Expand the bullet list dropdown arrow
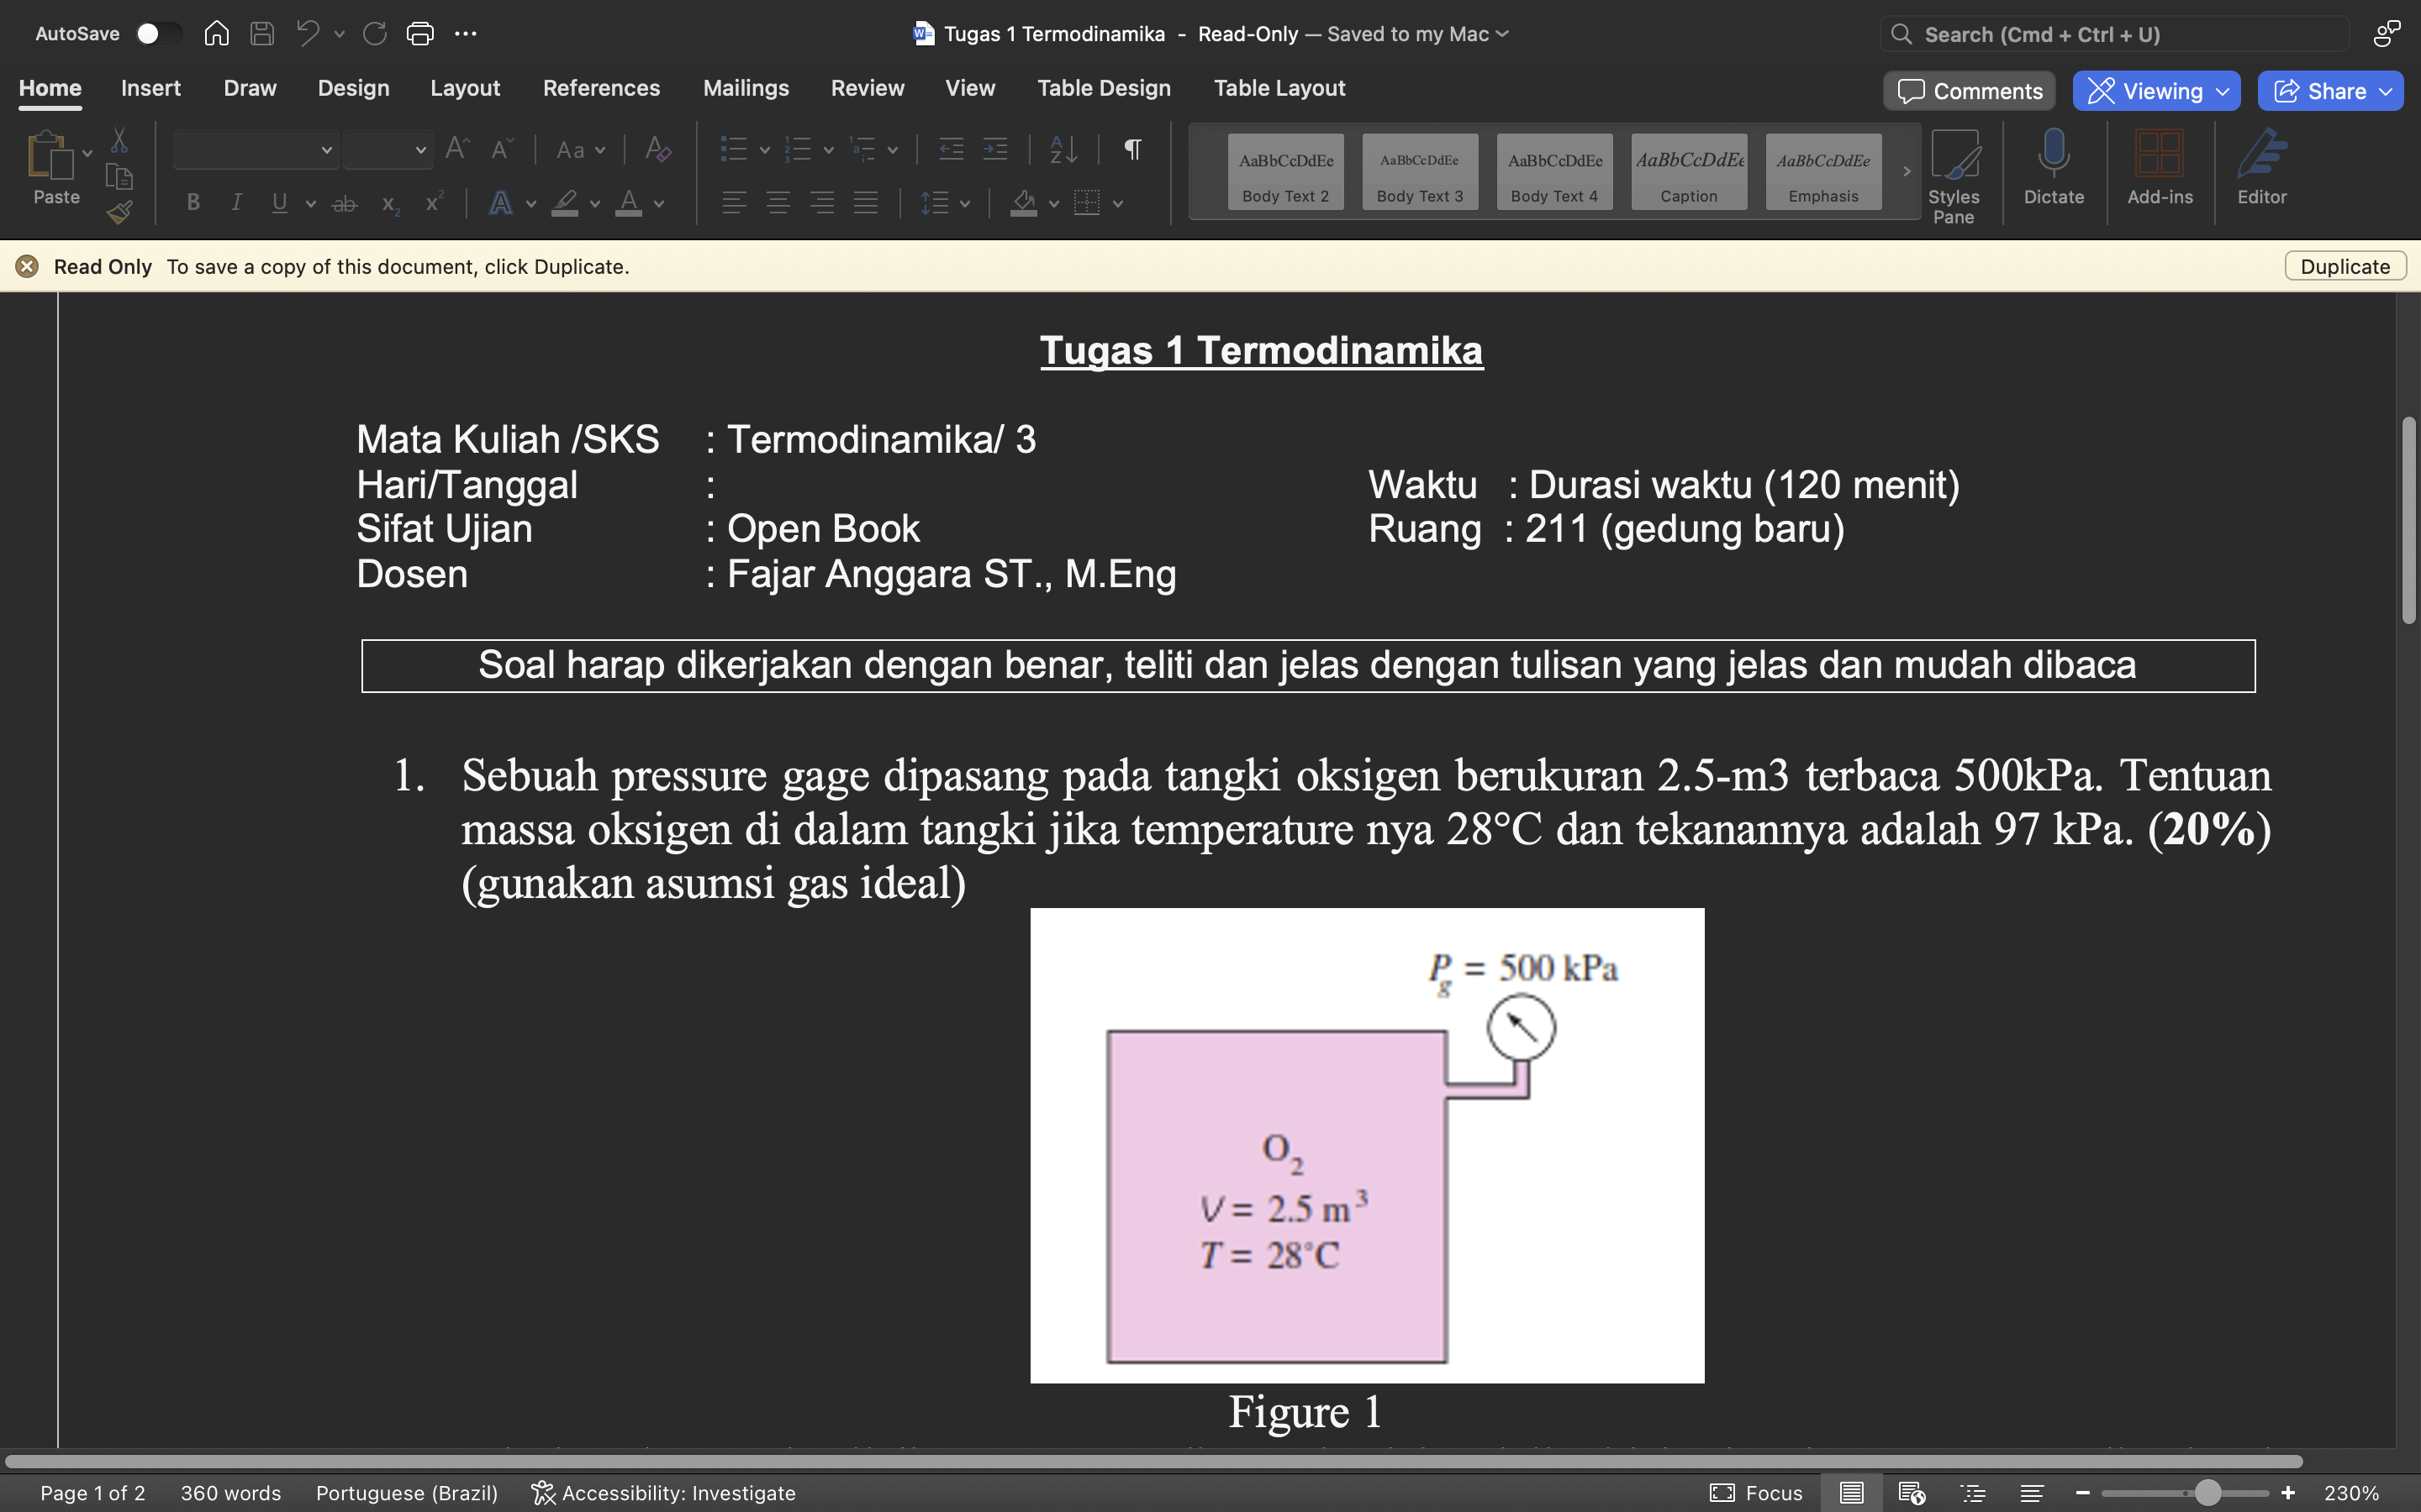Screen dimensions: 2421x1512 764,150
